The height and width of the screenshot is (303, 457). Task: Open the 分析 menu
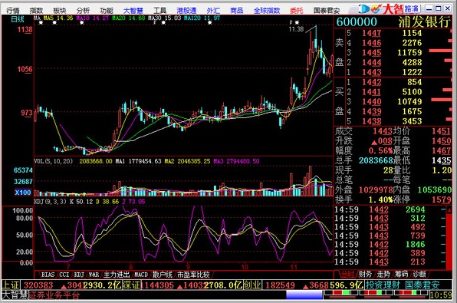pos(83,11)
